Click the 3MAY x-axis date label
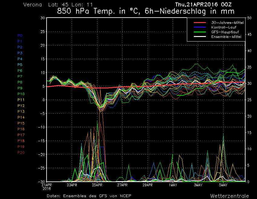The height and width of the screenshot is (199, 257). [x=198, y=185]
